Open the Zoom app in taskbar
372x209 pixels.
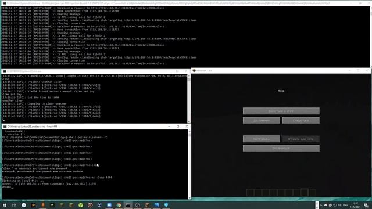[x=109, y=205]
